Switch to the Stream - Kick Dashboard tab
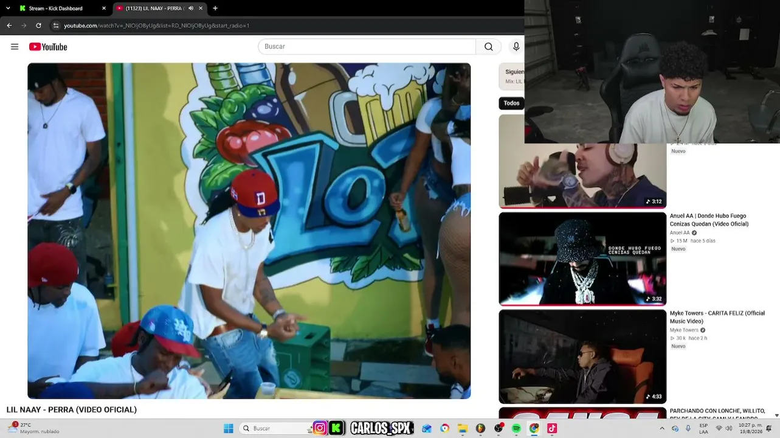Image resolution: width=780 pixels, height=438 pixels. point(61,9)
